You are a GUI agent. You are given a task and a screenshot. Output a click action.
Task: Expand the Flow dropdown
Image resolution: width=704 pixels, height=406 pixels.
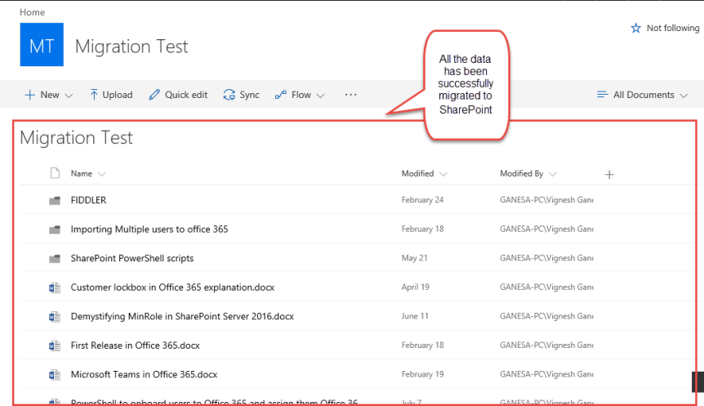tap(300, 95)
